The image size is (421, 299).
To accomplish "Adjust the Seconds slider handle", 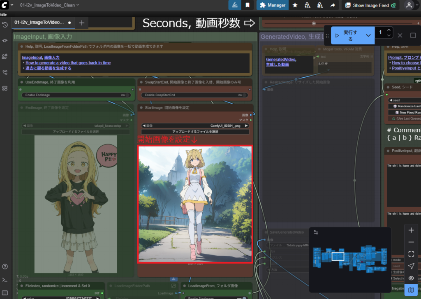I will [x=314, y=23].
